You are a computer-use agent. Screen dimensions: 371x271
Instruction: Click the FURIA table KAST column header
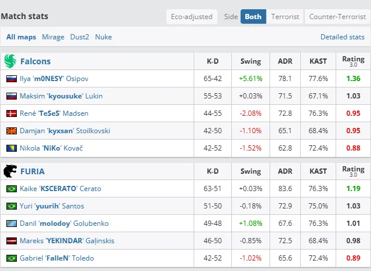(318, 171)
